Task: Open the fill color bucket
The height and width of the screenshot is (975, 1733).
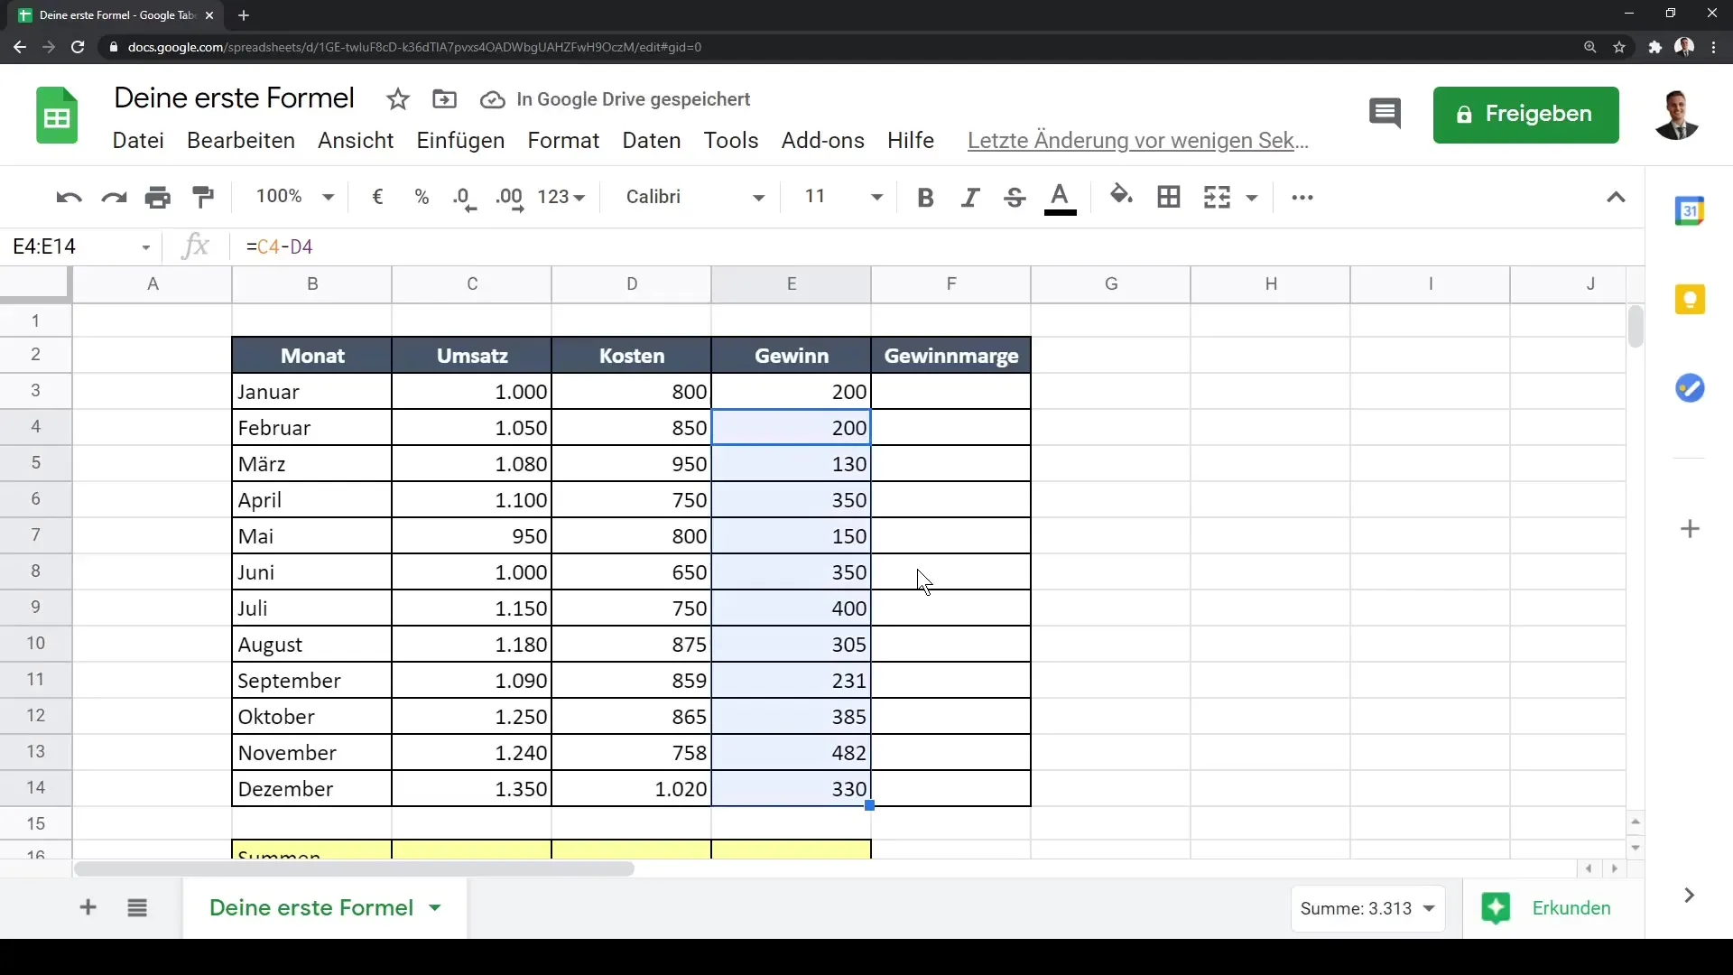Action: [1121, 196]
